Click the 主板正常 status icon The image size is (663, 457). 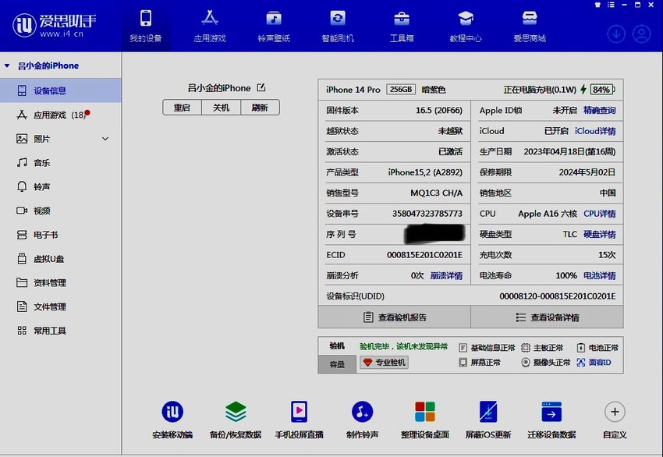(526, 348)
